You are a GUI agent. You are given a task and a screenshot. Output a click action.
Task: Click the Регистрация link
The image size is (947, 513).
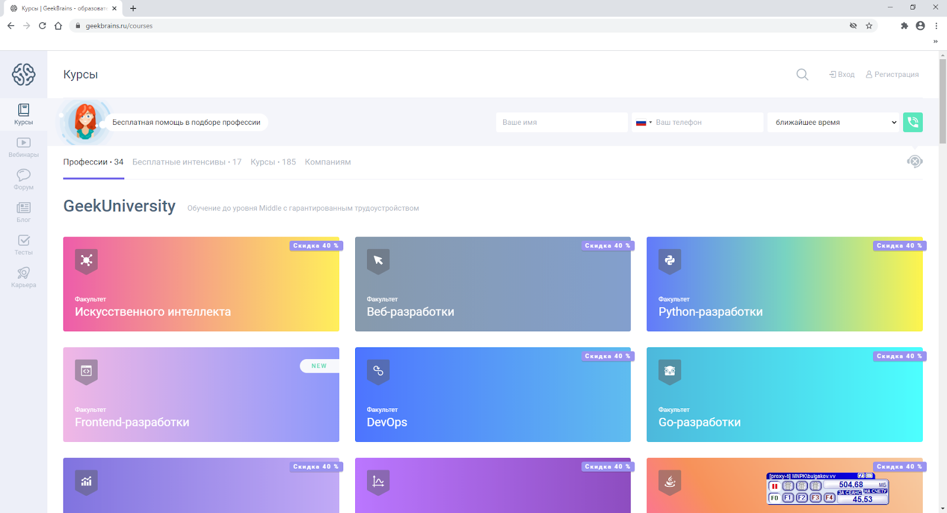pos(893,75)
